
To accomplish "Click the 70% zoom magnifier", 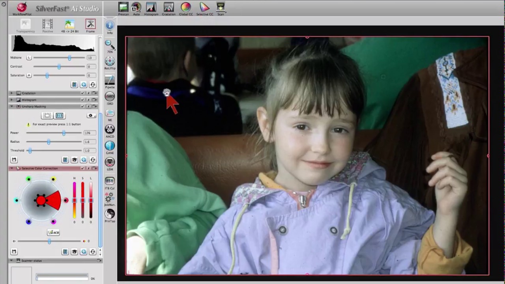I will click(x=110, y=46).
